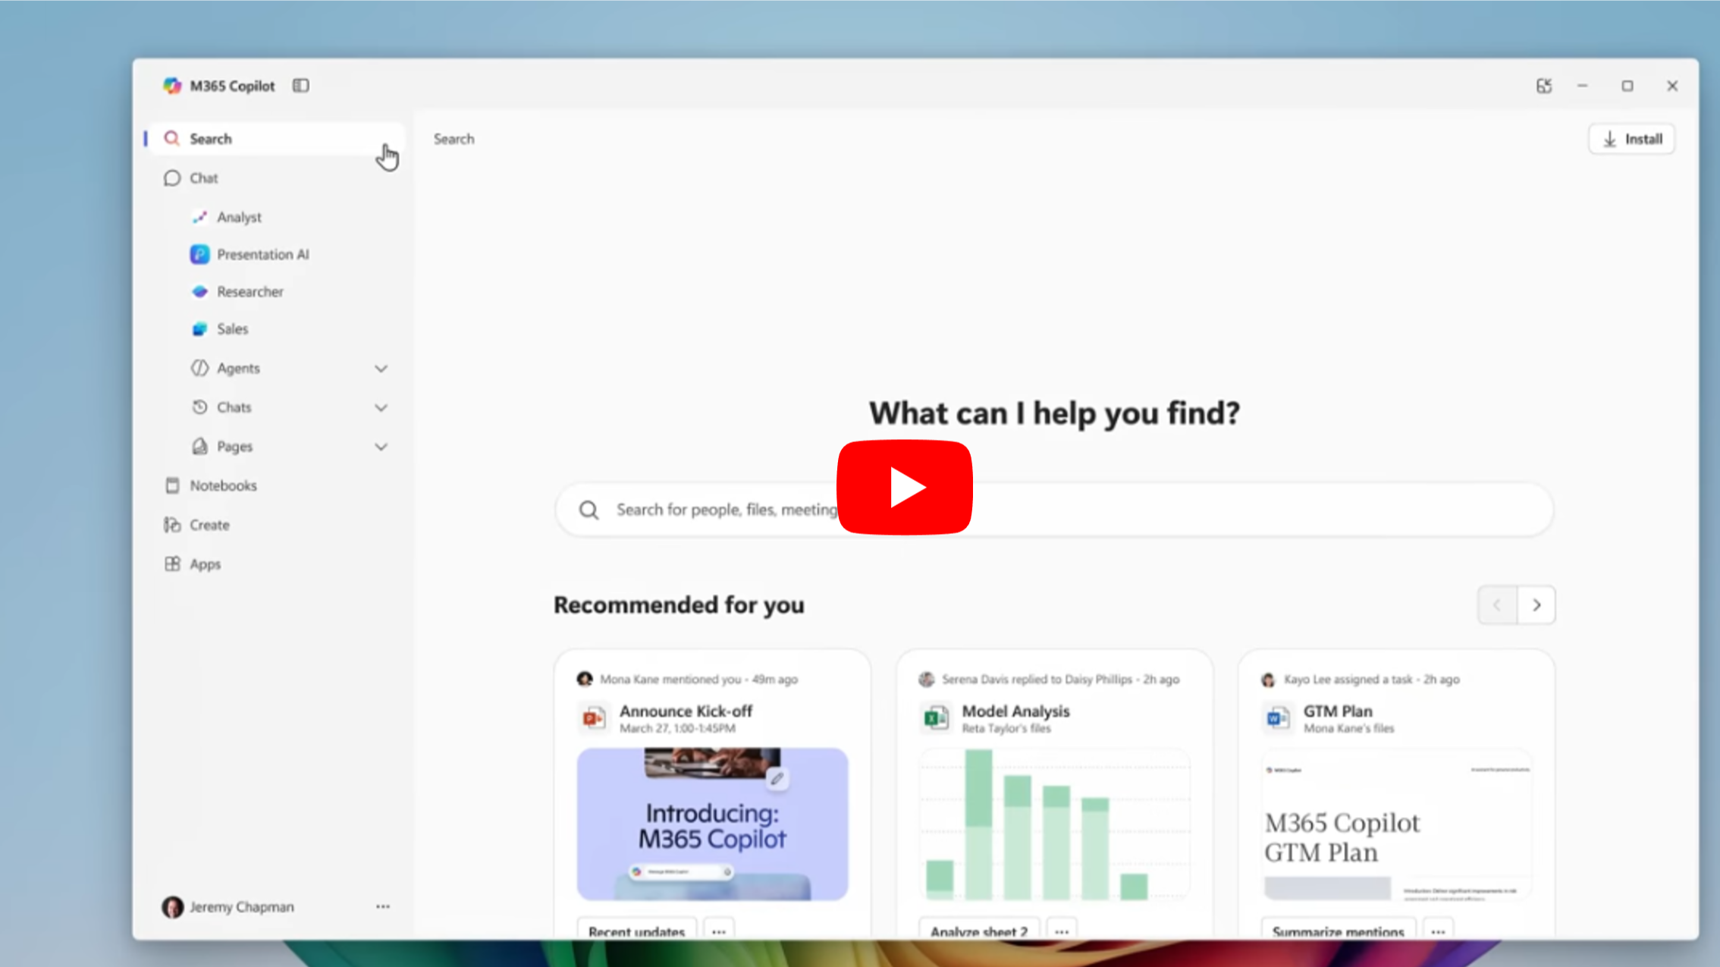Open Notebooks in sidebar
The image size is (1720, 967).
click(223, 485)
